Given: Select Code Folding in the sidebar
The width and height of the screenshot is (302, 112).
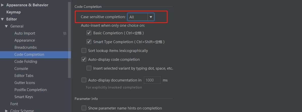Looking at the screenshot, I should pos(26,62).
